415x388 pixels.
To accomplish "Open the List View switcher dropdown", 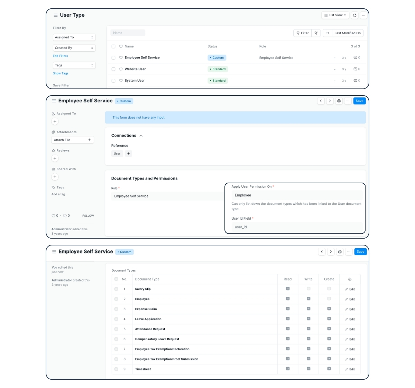I will point(335,15).
